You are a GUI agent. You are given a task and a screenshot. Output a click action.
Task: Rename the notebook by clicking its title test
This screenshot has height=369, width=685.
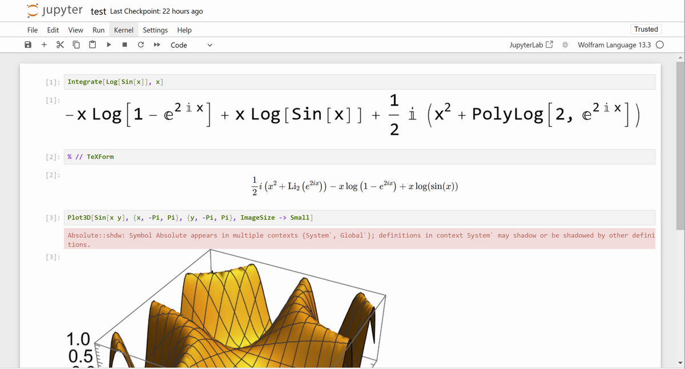(98, 11)
